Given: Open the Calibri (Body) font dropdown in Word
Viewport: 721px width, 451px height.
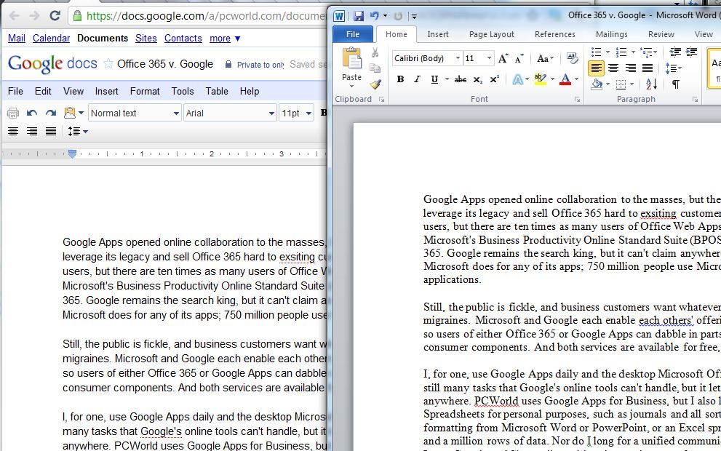Looking at the screenshot, I should click(x=458, y=58).
